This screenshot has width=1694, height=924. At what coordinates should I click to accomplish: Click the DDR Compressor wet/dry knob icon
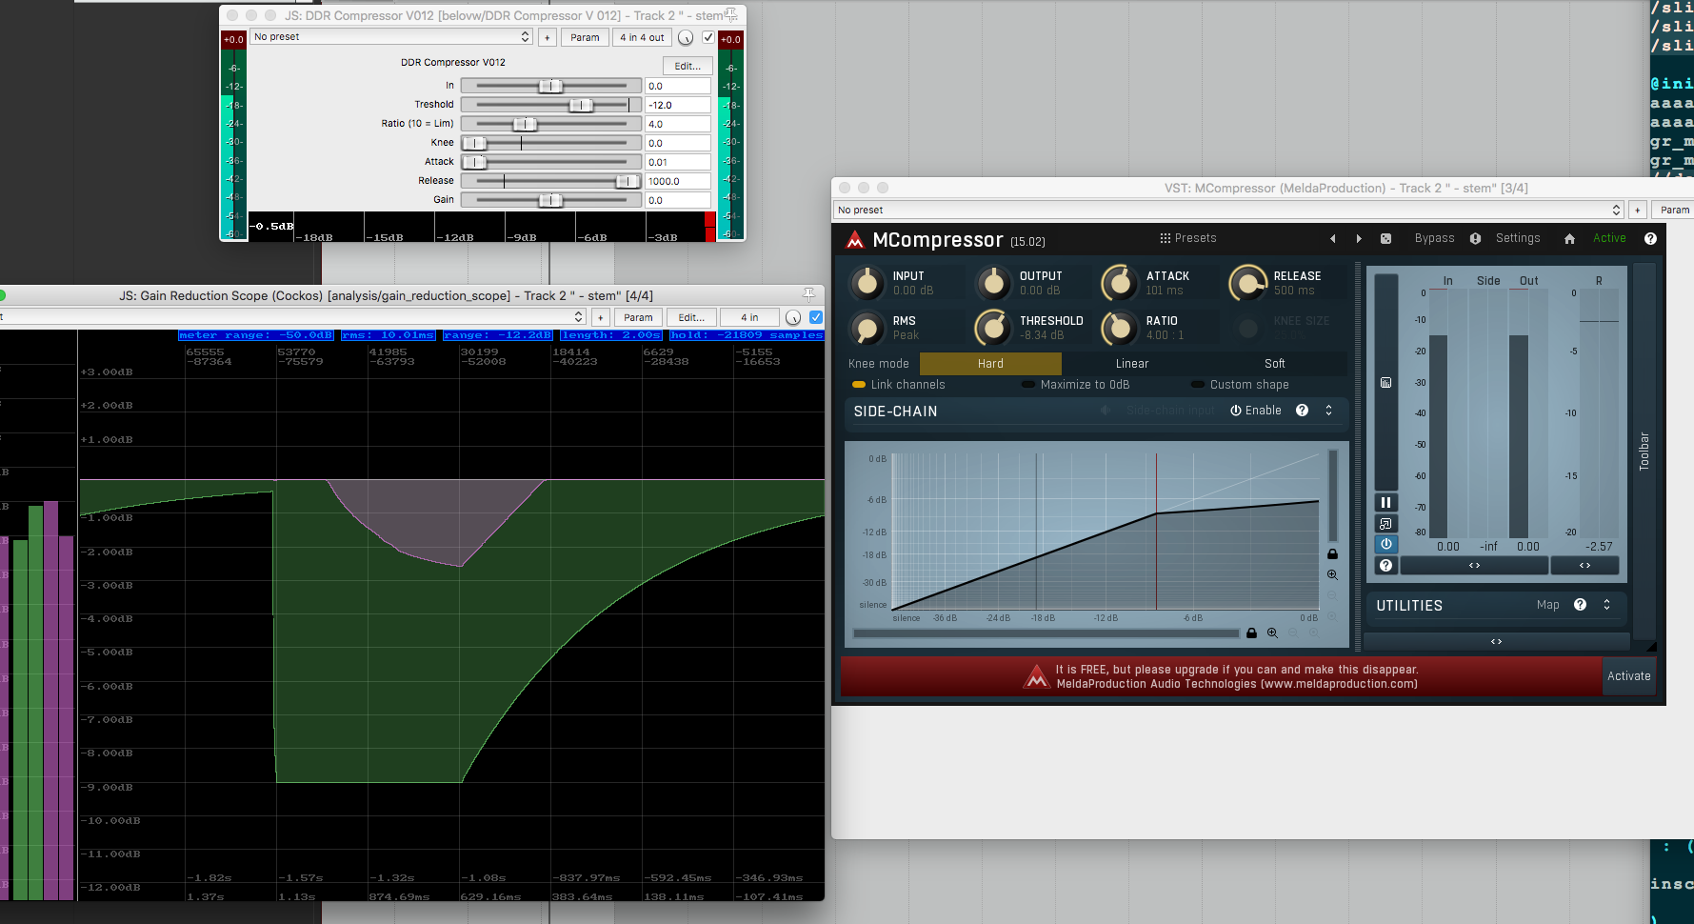tap(686, 37)
